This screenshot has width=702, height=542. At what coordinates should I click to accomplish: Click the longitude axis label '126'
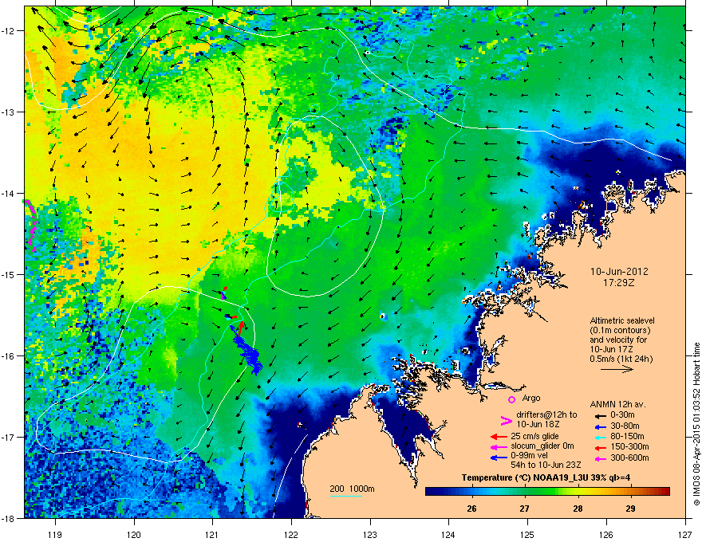tap(606, 534)
